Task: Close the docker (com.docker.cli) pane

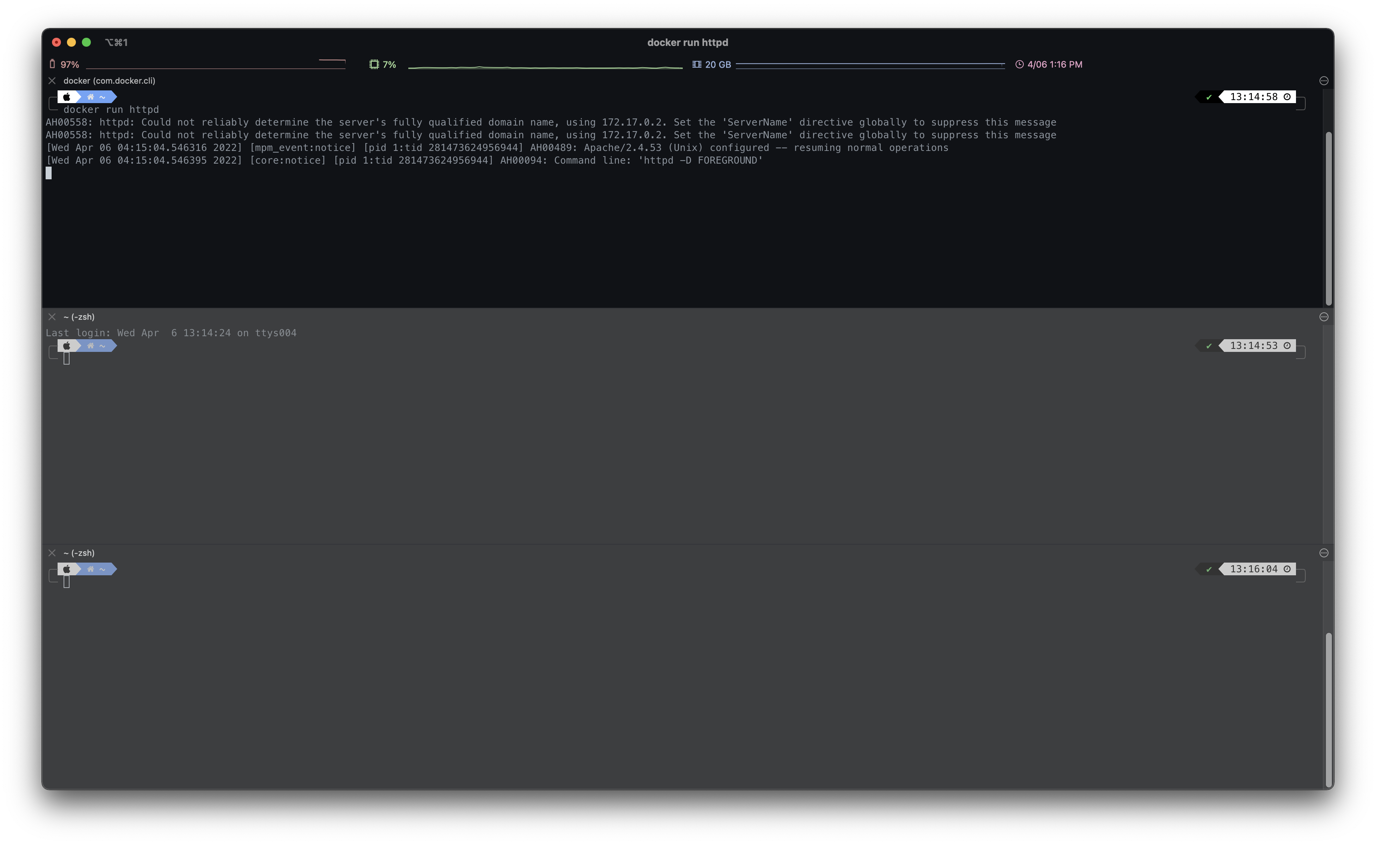Action: 52,80
